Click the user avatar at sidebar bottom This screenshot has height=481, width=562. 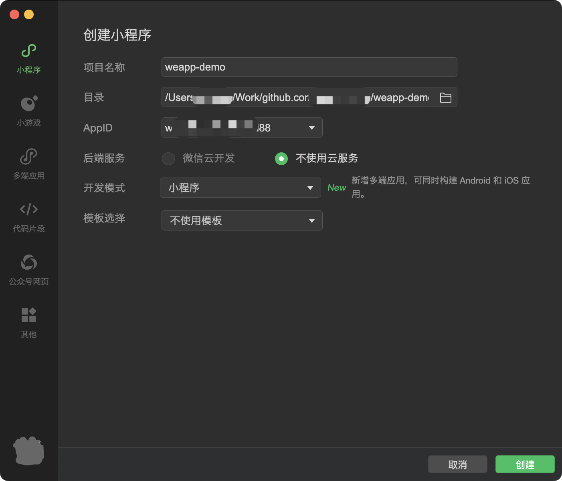point(29,451)
